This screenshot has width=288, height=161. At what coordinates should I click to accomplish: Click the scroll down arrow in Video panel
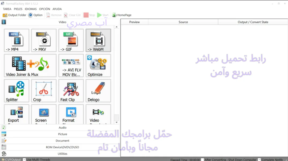116,122
